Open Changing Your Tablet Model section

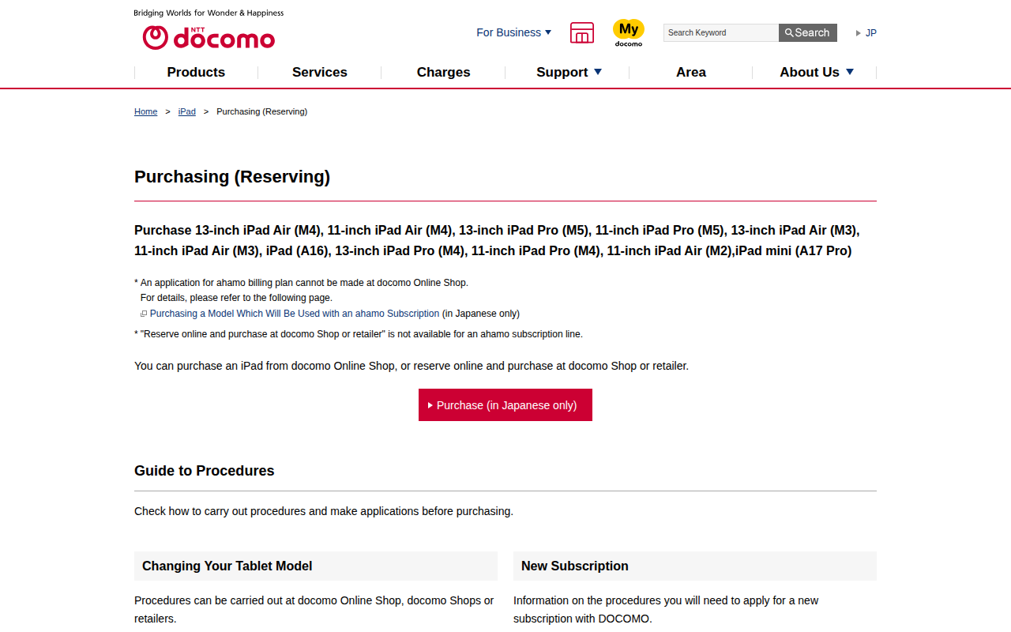227,566
